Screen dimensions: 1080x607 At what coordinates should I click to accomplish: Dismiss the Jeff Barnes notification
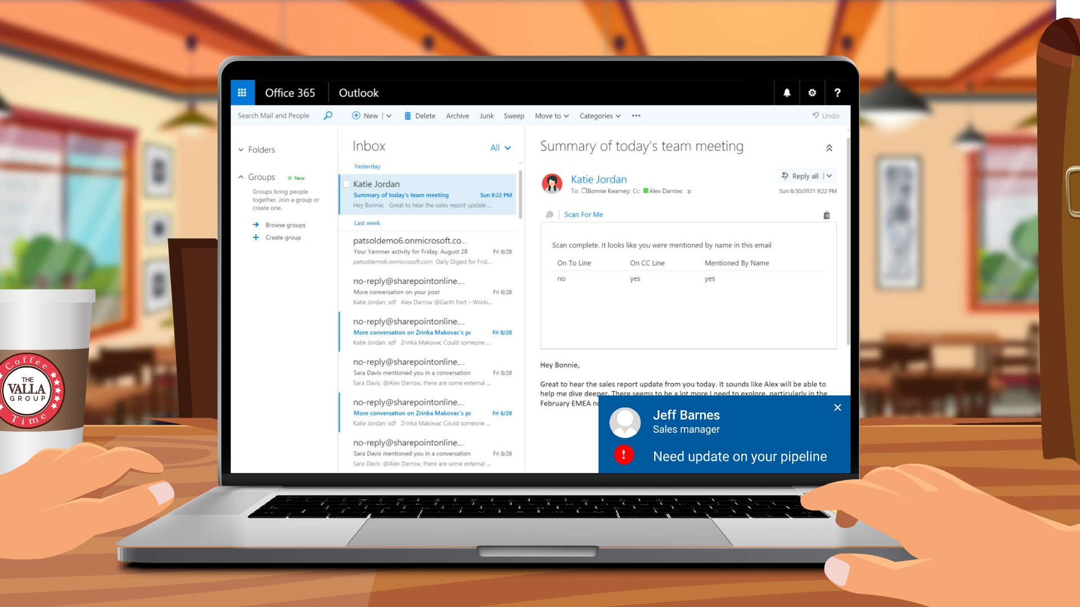pos(838,407)
